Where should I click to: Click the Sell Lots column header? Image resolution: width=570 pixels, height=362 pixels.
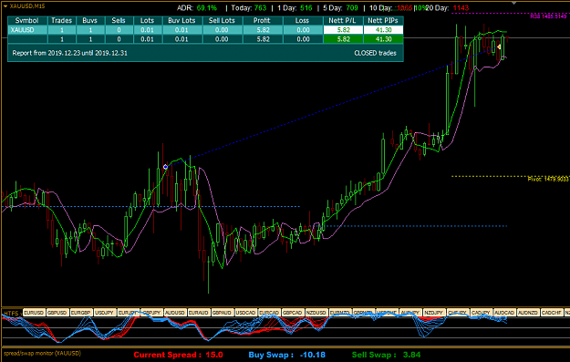[x=223, y=21]
